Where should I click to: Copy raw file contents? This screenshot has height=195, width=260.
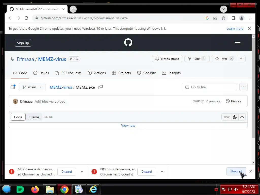pyautogui.click(x=235, y=117)
